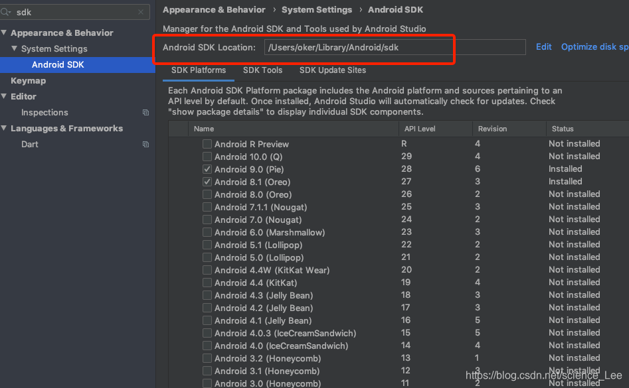This screenshot has height=388, width=629.
Task: Click the search magnifier icon
Action: pyautogui.click(x=5, y=12)
